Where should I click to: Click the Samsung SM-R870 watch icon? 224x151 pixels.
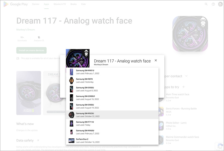point(71,80)
